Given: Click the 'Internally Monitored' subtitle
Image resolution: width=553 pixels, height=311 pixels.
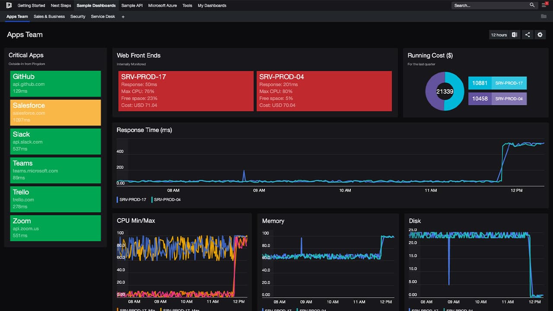Looking at the screenshot, I should (131, 64).
